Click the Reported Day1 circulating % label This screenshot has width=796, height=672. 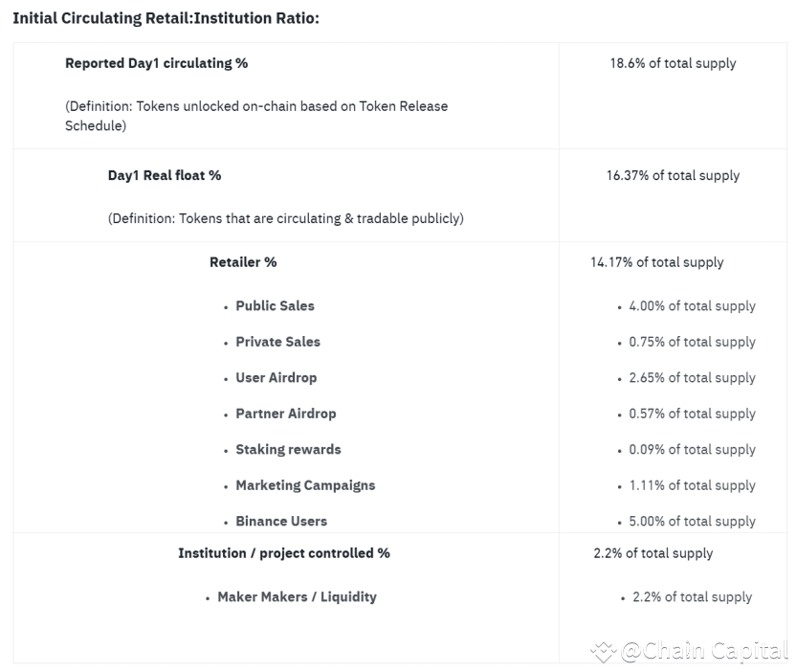pos(156,63)
